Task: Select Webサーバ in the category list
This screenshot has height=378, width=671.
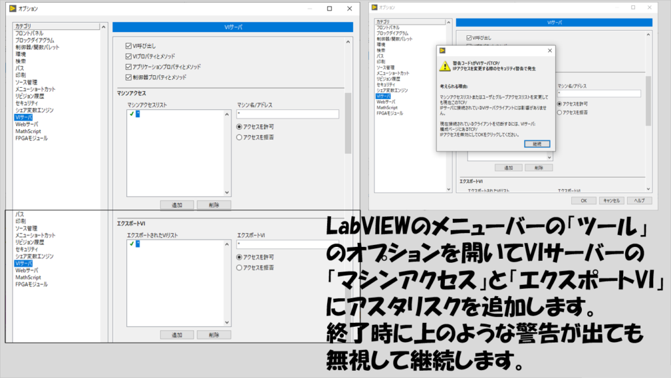Action: tap(28, 124)
